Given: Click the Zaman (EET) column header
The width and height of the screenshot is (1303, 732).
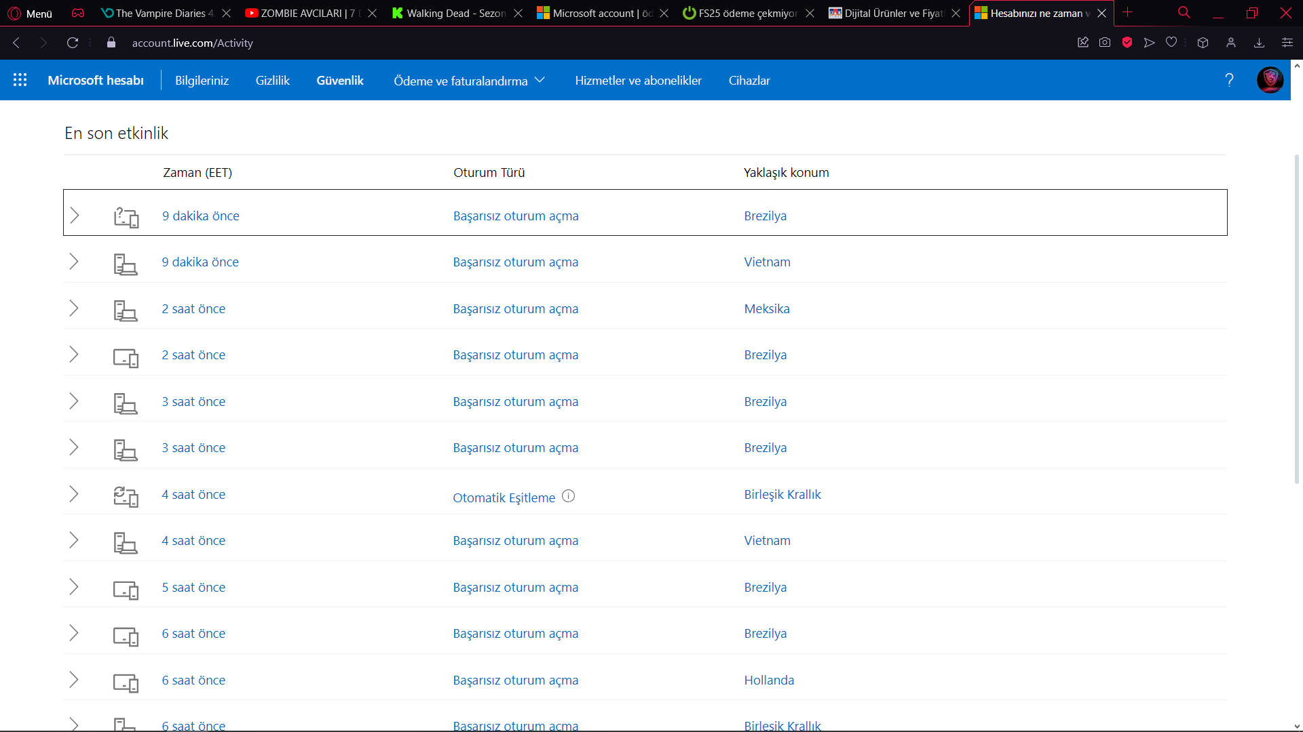Looking at the screenshot, I should pos(197,173).
